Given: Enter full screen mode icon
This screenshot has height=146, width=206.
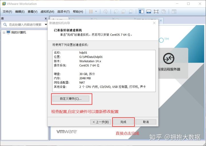Looking at the screenshot, I should click(156, 12).
